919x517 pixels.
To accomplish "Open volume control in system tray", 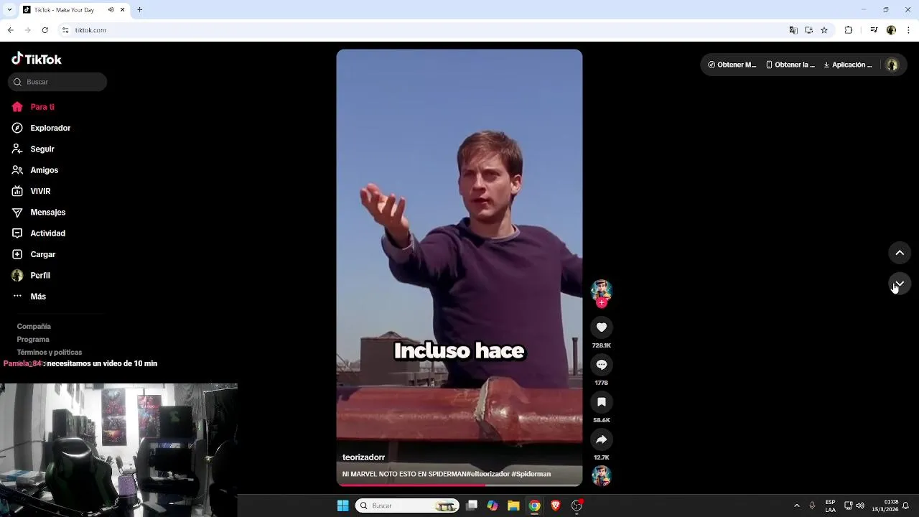I will [x=860, y=506].
